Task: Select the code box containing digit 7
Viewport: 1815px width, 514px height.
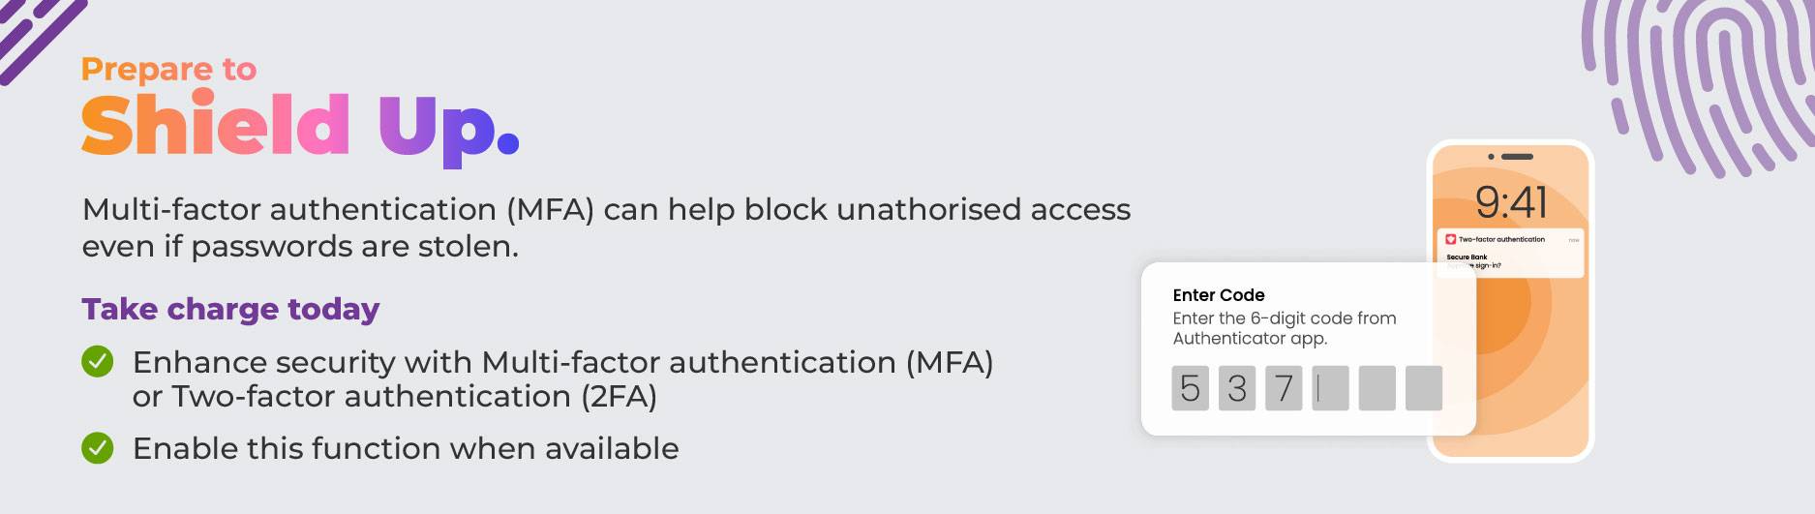Action: (x=1284, y=388)
